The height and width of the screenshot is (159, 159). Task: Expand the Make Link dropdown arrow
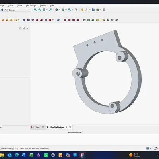coord(101,10)
